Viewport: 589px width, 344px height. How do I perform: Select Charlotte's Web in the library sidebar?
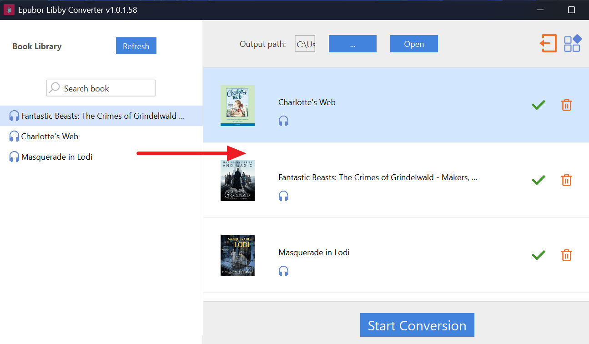coord(50,137)
